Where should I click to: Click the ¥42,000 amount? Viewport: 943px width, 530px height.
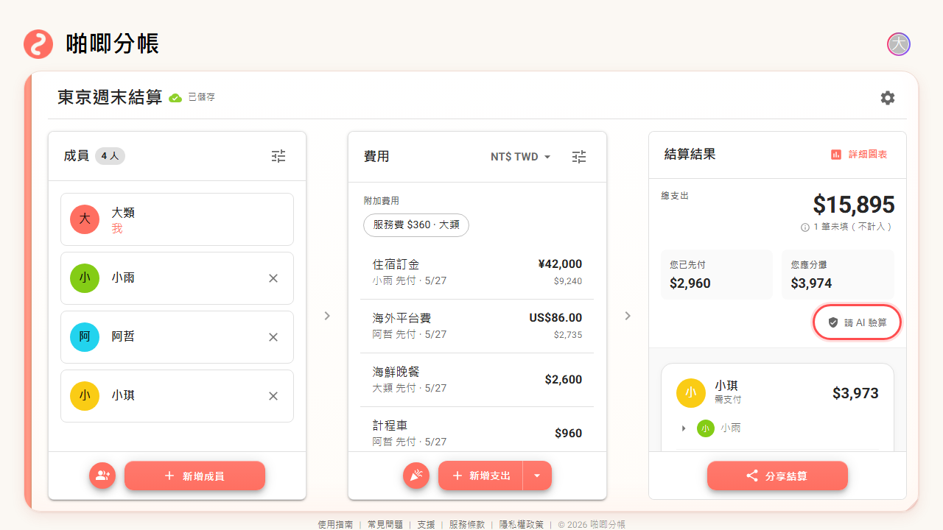pos(560,264)
